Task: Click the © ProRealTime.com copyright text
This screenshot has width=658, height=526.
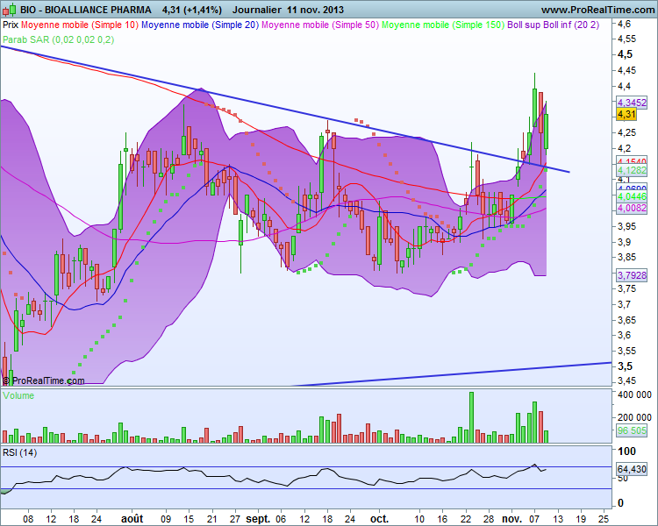Action: pyautogui.click(x=44, y=380)
